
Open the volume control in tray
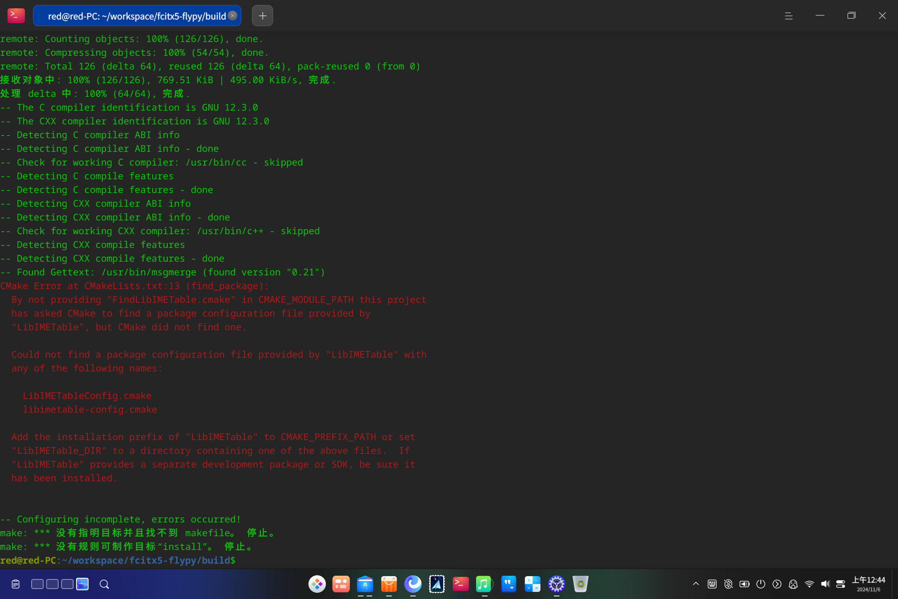[825, 584]
